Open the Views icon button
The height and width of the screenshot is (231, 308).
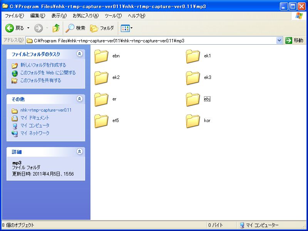(125, 28)
